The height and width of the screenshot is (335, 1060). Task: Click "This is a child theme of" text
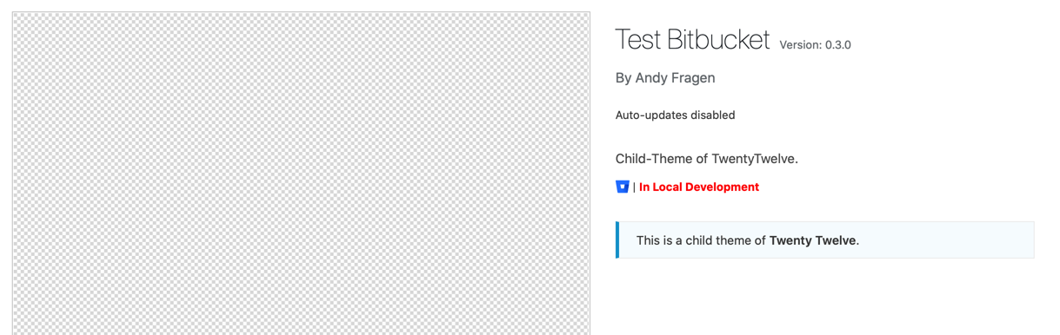[x=701, y=240]
